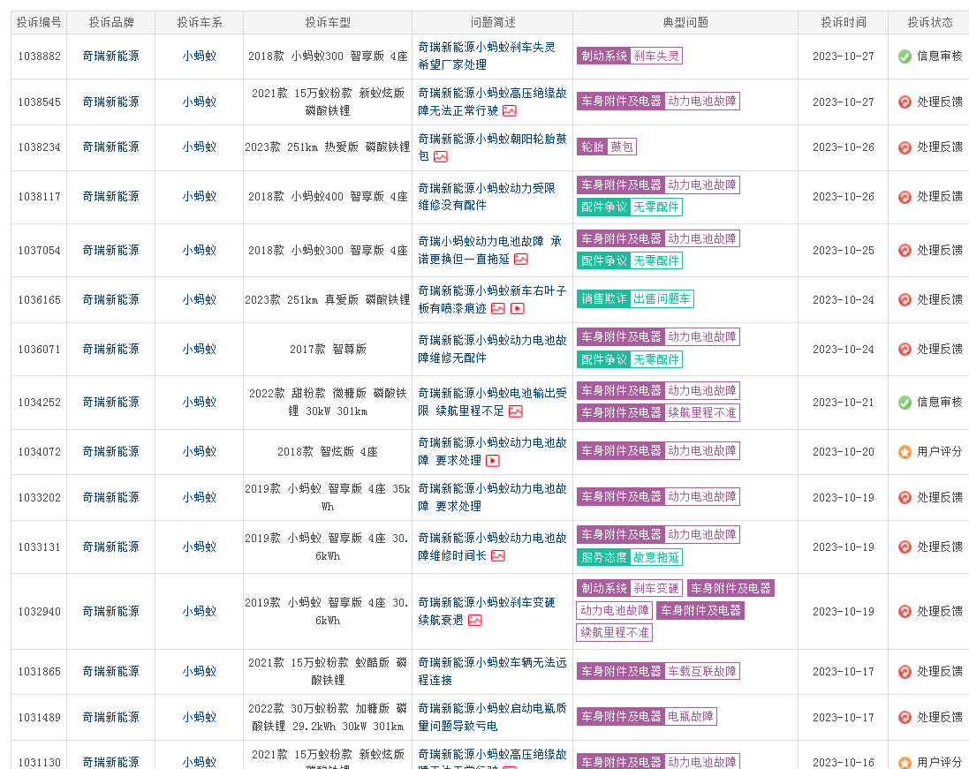The height and width of the screenshot is (769, 969).
Task: Click the red status icon for complaint 1038117
Action: (905, 197)
